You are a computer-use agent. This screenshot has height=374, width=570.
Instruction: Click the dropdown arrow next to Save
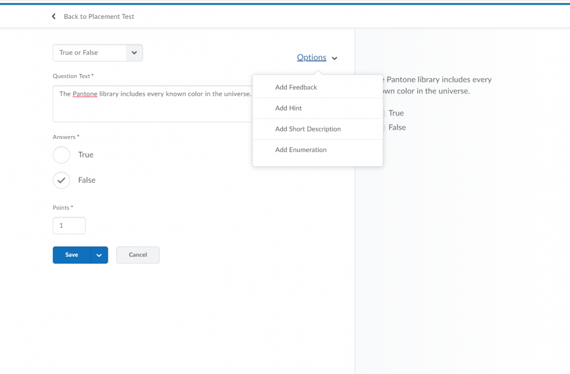pos(99,254)
